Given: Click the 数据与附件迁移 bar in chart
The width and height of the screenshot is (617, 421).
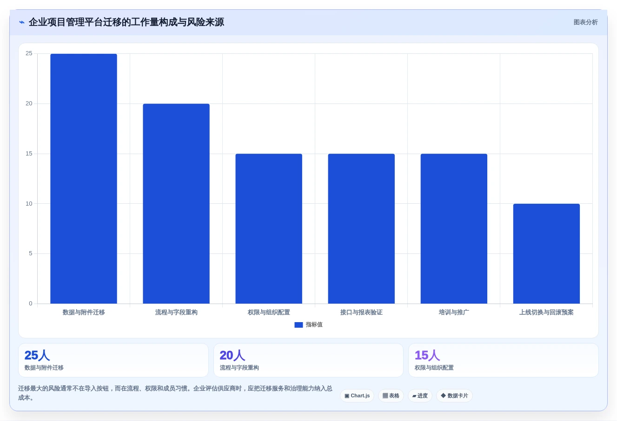Looking at the screenshot, I should [x=84, y=179].
